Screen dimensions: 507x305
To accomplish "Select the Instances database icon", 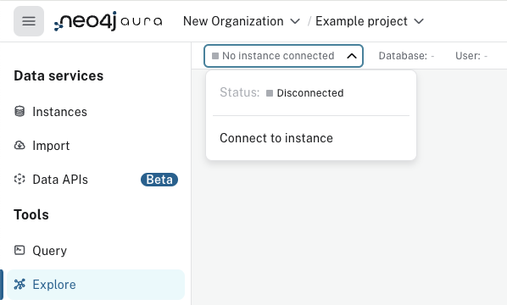I will (x=19, y=111).
